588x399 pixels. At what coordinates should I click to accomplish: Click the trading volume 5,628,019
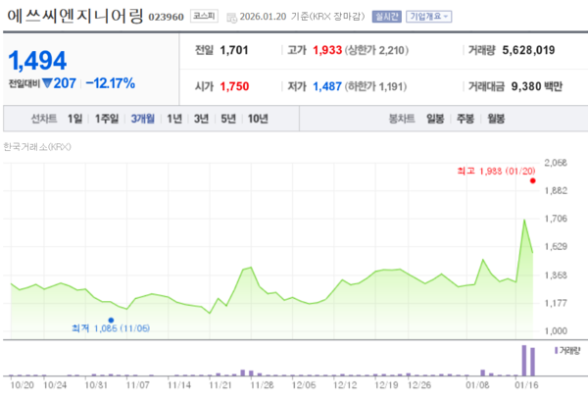(528, 50)
